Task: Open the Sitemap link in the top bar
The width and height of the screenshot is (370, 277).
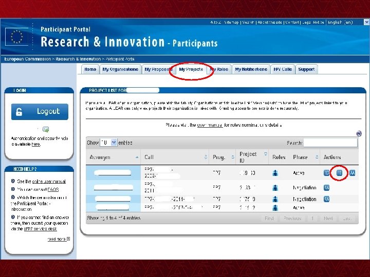Action: (231, 22)
